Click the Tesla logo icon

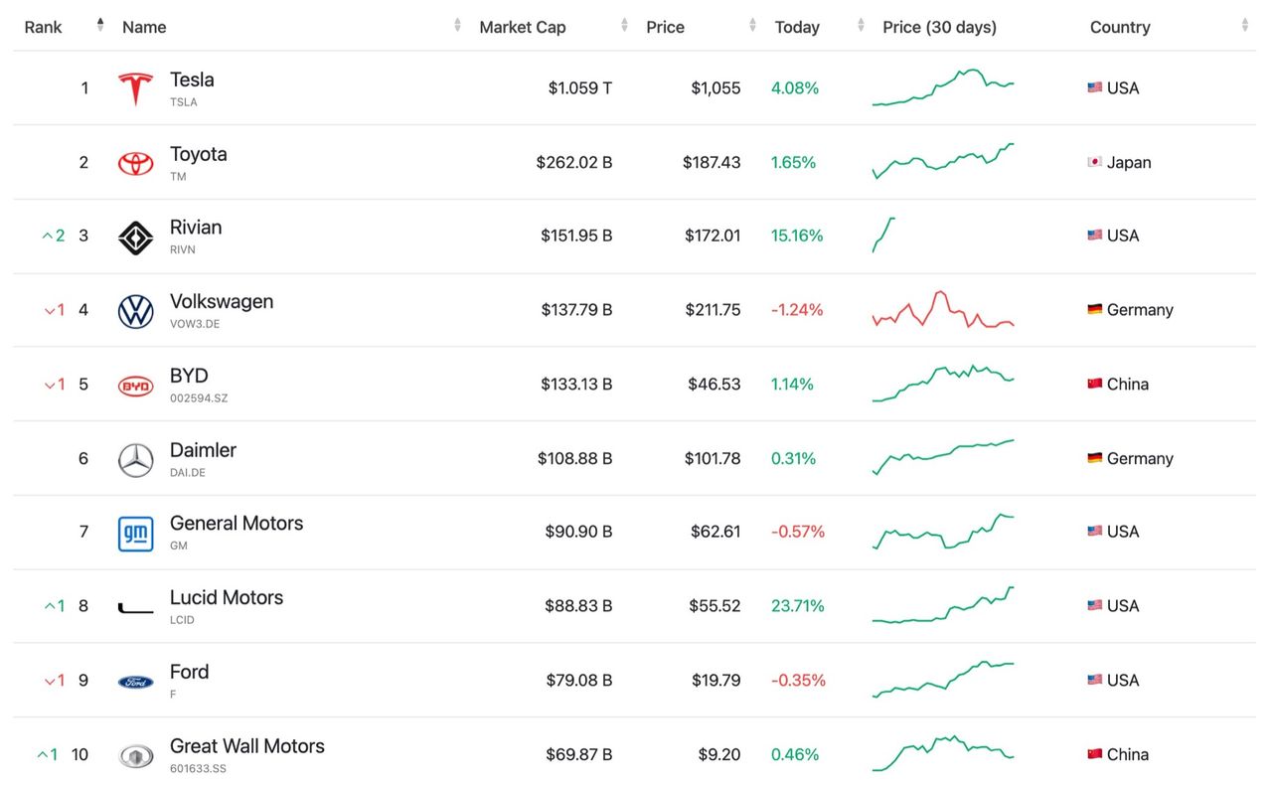coord(135,88)
